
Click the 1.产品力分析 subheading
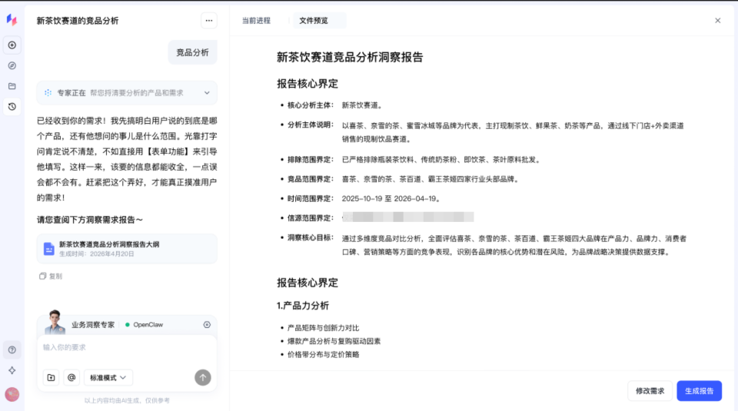303,306
